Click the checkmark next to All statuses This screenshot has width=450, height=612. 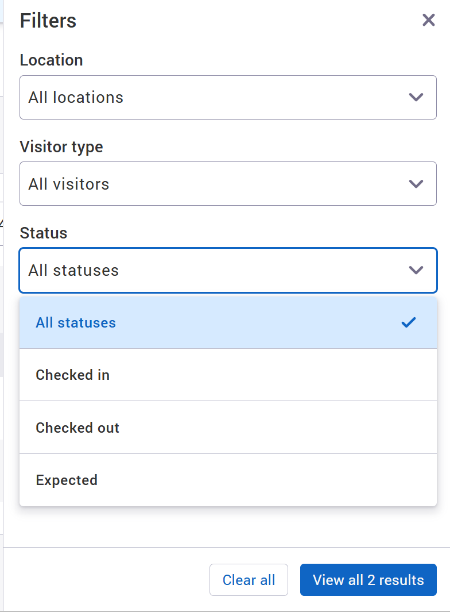coord(409,322)
